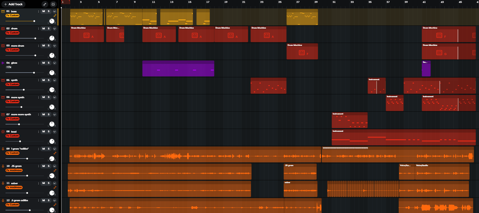Click the drum track drum machine icon
This screenshot has width=479, height=213.
[3, 29]
